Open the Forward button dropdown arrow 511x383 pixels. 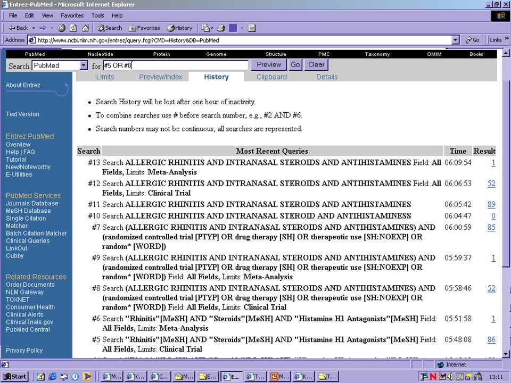point(52,28)
